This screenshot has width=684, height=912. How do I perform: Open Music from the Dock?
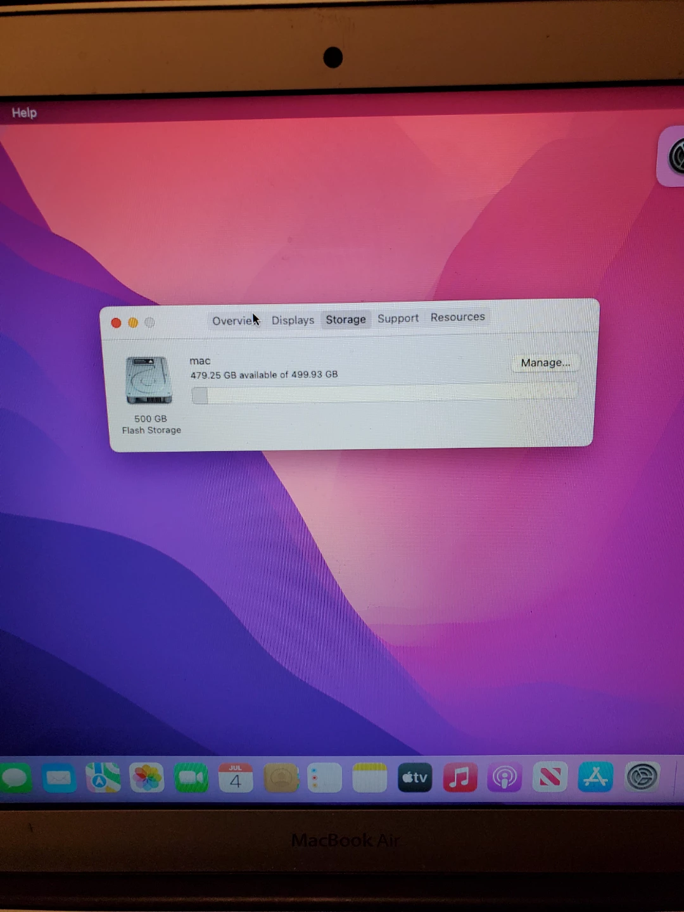coord(460,778)
